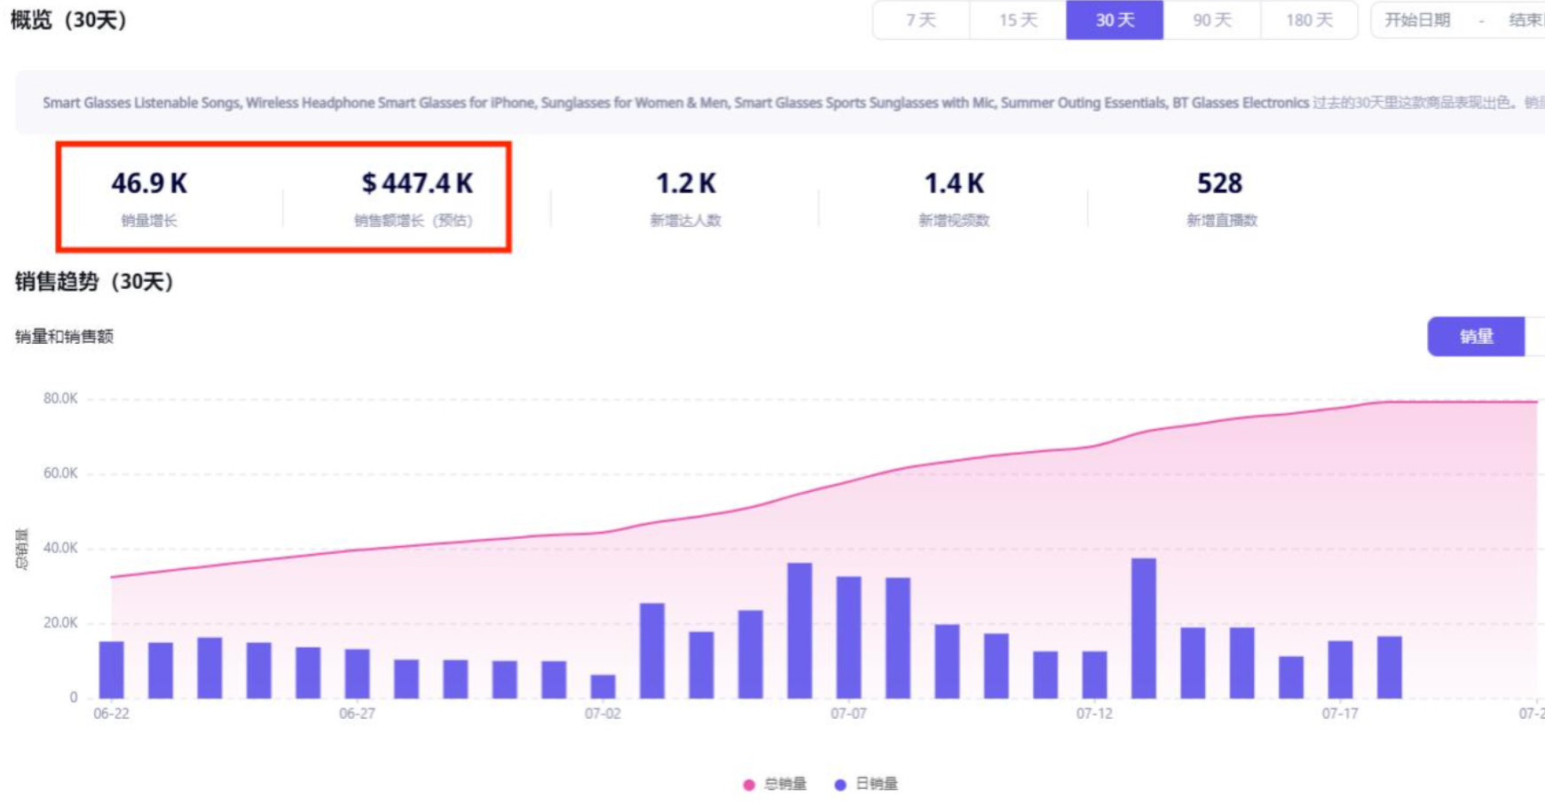
Task: Click the $447.4 K 销售额增长 value
Action: point(417,183)
